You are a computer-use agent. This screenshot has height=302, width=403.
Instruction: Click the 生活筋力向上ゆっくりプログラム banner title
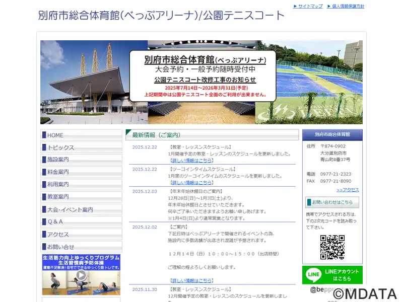pyautogui.click(x=81, y=258)
